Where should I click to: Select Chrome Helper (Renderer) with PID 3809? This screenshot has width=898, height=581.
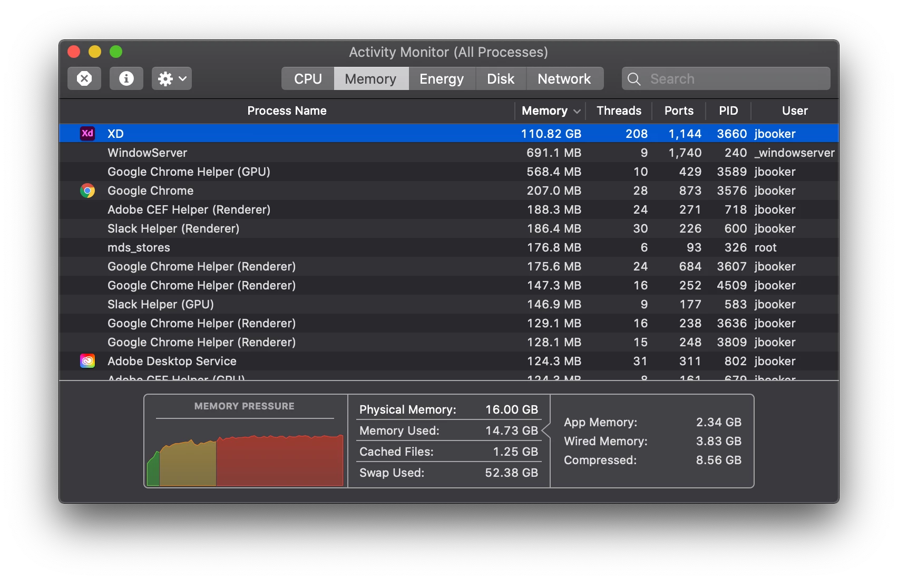[x=449, y=342]
